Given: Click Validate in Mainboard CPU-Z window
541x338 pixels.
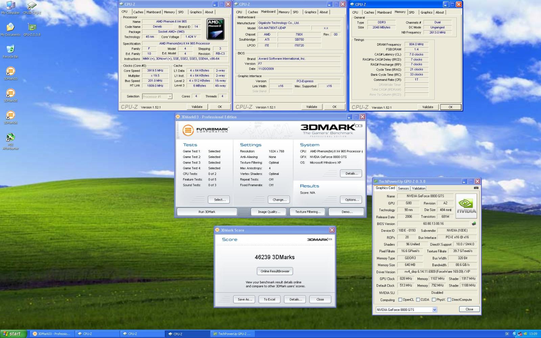Looking at the screenshot, I should point(312,107).
